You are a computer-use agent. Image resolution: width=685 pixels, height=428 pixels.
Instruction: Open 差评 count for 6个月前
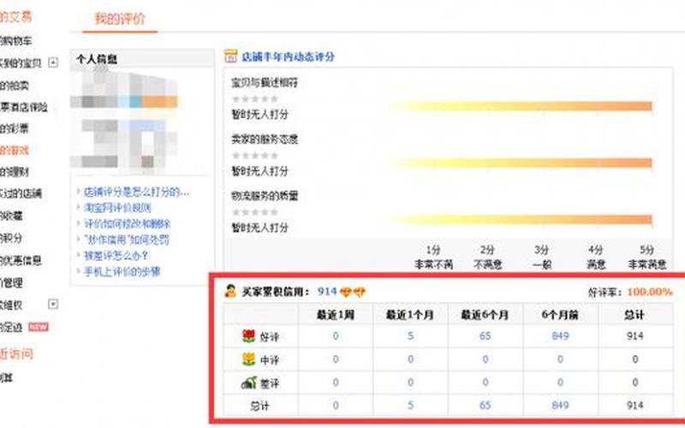pyautogui.click(x=560, y=382)
